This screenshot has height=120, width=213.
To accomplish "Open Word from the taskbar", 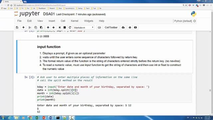I will click(x=51, y=118).
